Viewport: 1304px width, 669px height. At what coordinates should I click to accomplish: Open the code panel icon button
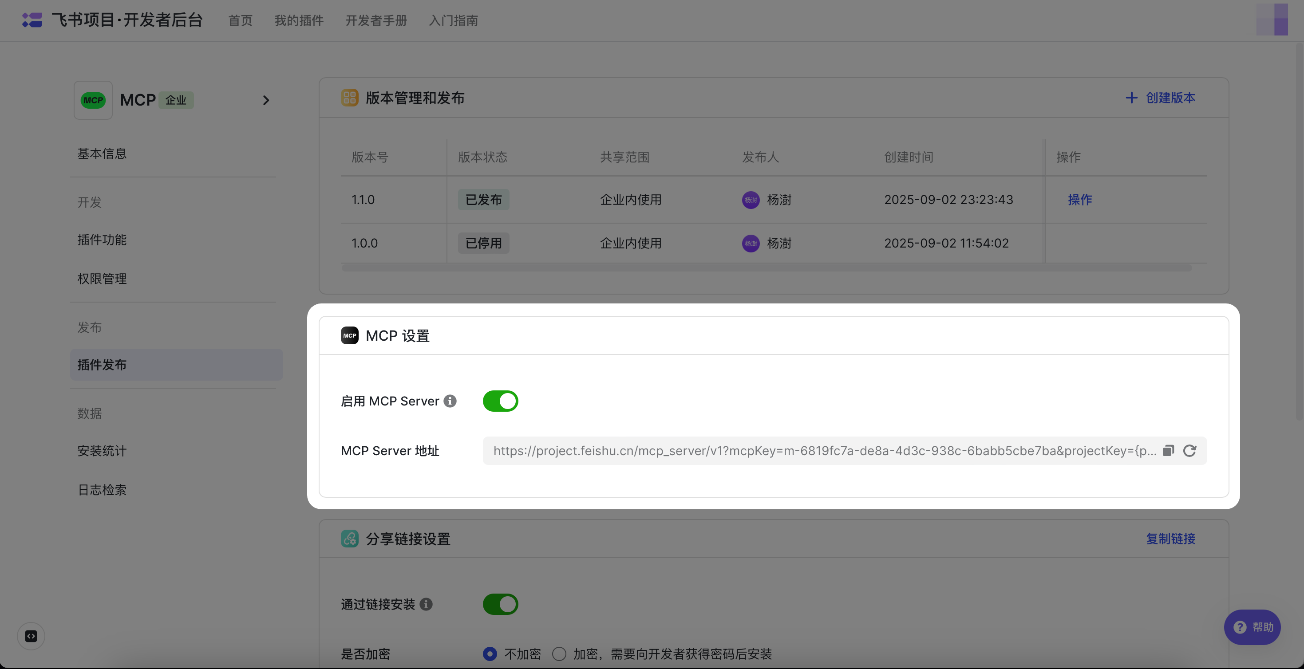31,636
